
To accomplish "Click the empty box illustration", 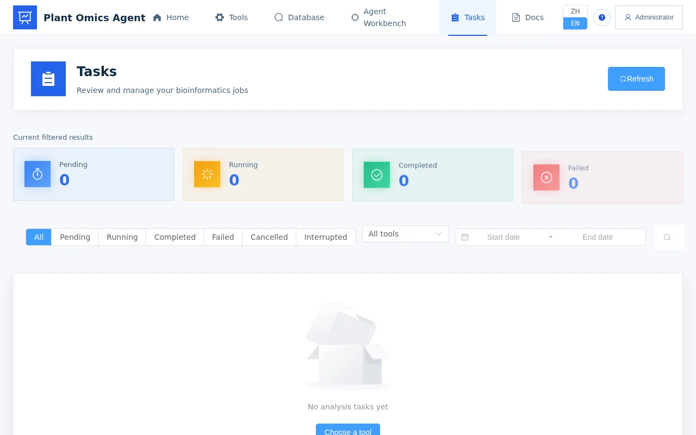I will pyautogui.click(x=348, y=346).
